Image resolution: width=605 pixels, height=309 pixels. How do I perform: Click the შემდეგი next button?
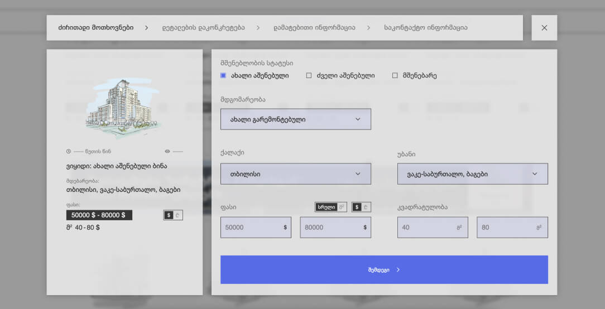(x=384, y=269)
